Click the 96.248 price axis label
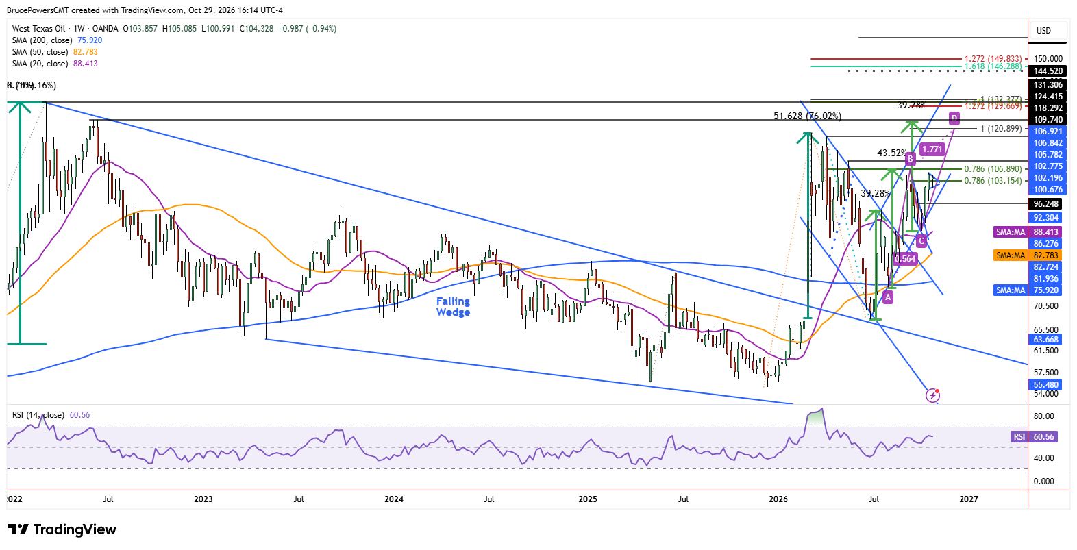 [1046, 204]
